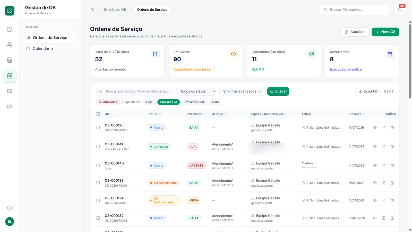Delete order OS-000141
This screenshot has width=412, height=232.
392,147
